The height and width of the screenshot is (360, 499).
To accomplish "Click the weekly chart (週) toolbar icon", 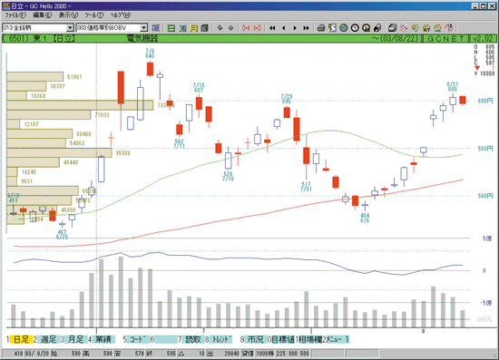I will point(182,28).
